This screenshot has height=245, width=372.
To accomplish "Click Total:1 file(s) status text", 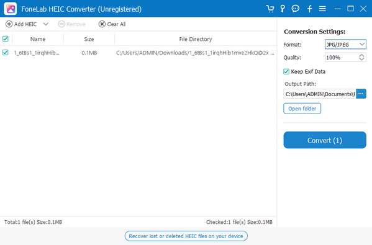I will 33,222.
